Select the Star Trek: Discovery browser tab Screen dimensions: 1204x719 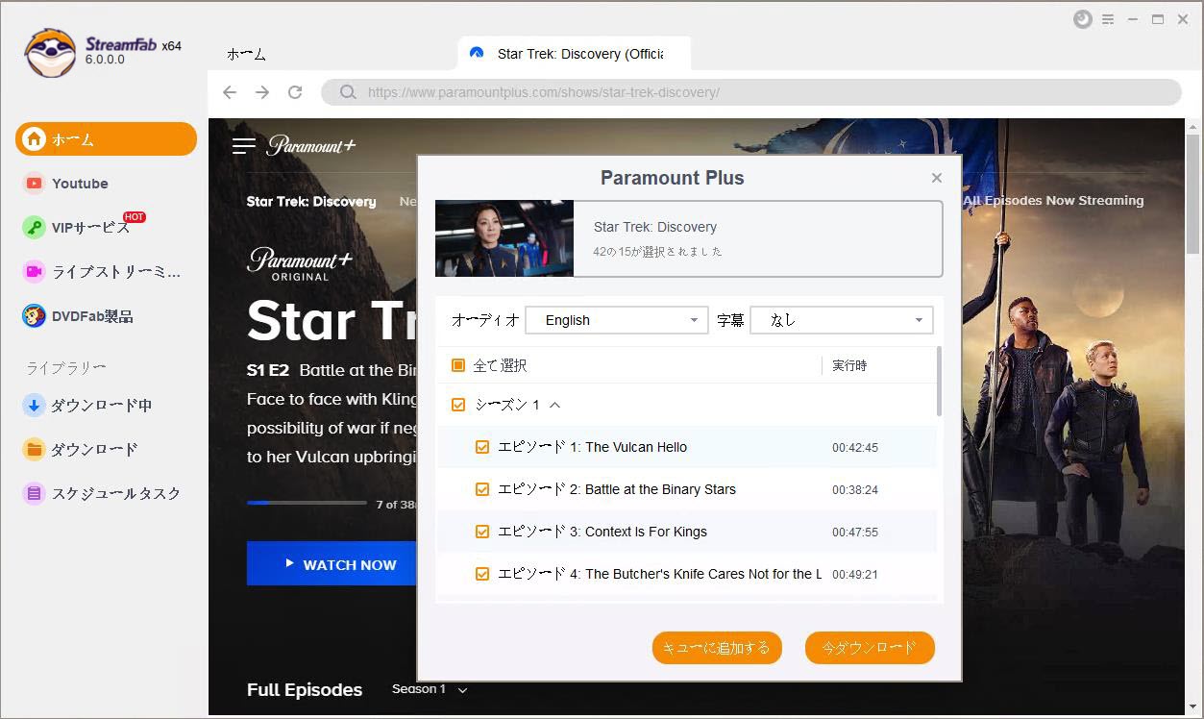575,54
